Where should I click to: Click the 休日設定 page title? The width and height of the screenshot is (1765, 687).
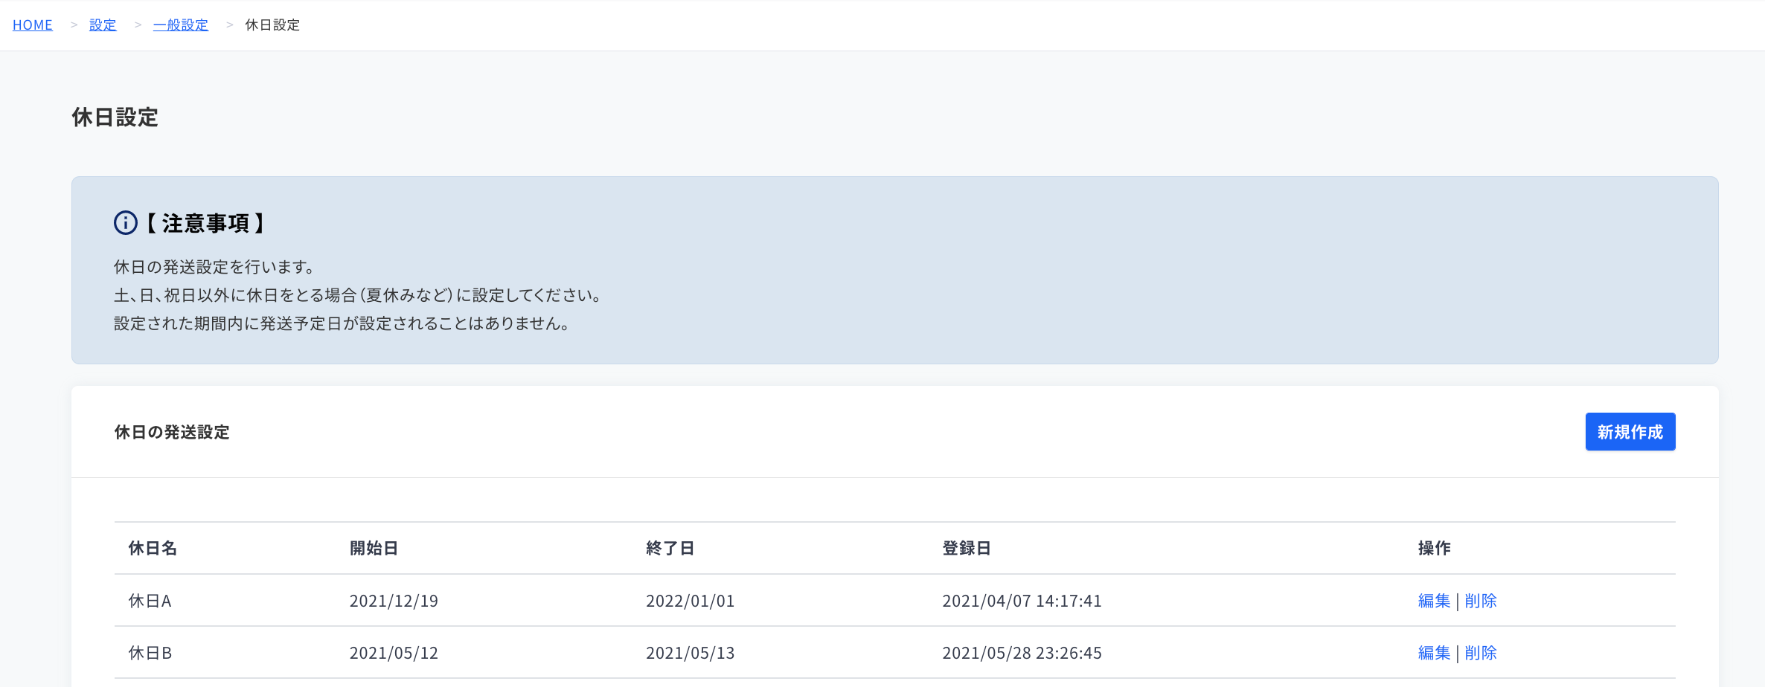point(115,117)
